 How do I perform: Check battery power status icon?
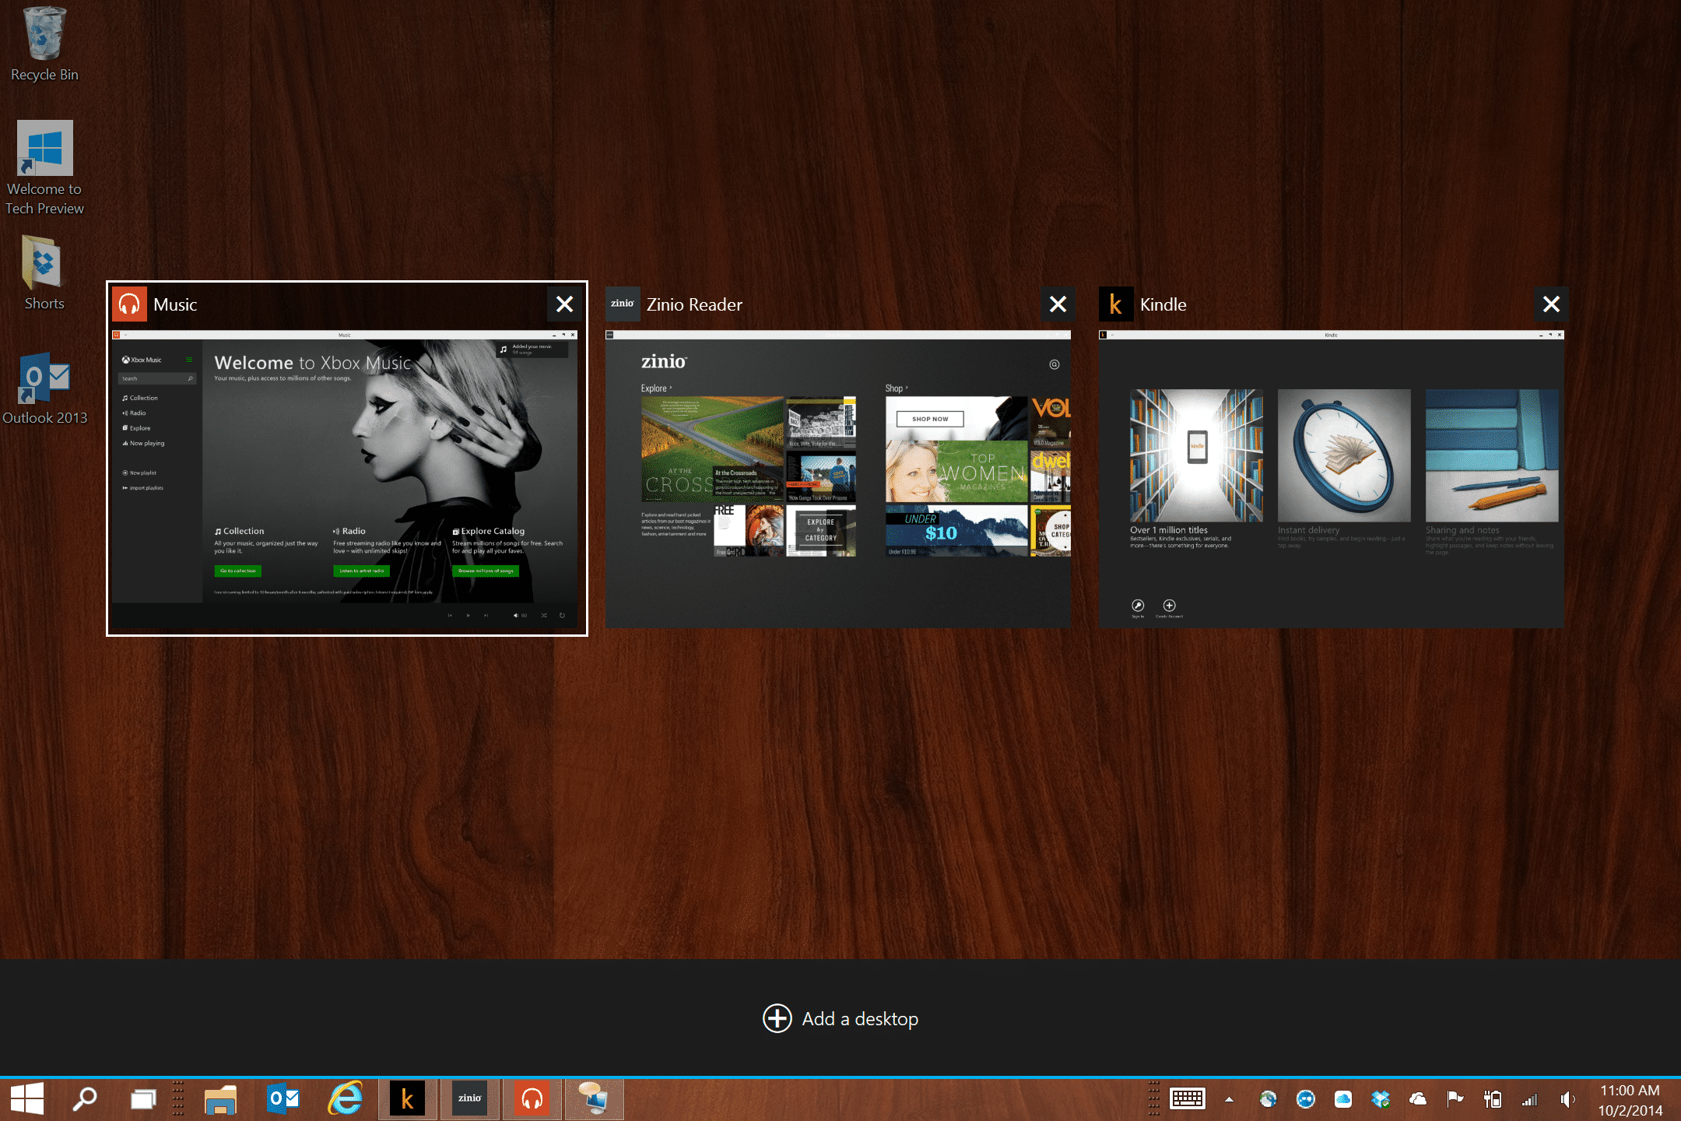point(1492,1099)
